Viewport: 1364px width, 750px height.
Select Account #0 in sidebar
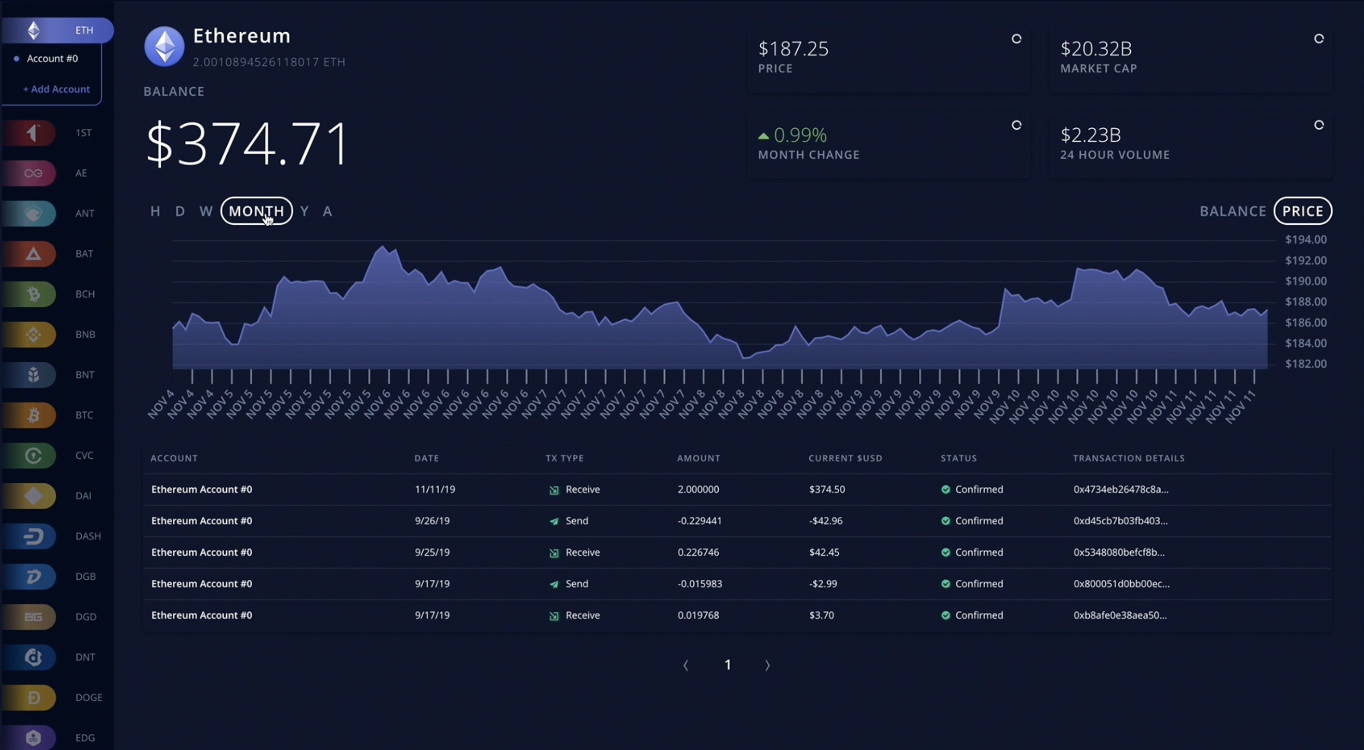[52, 59]
